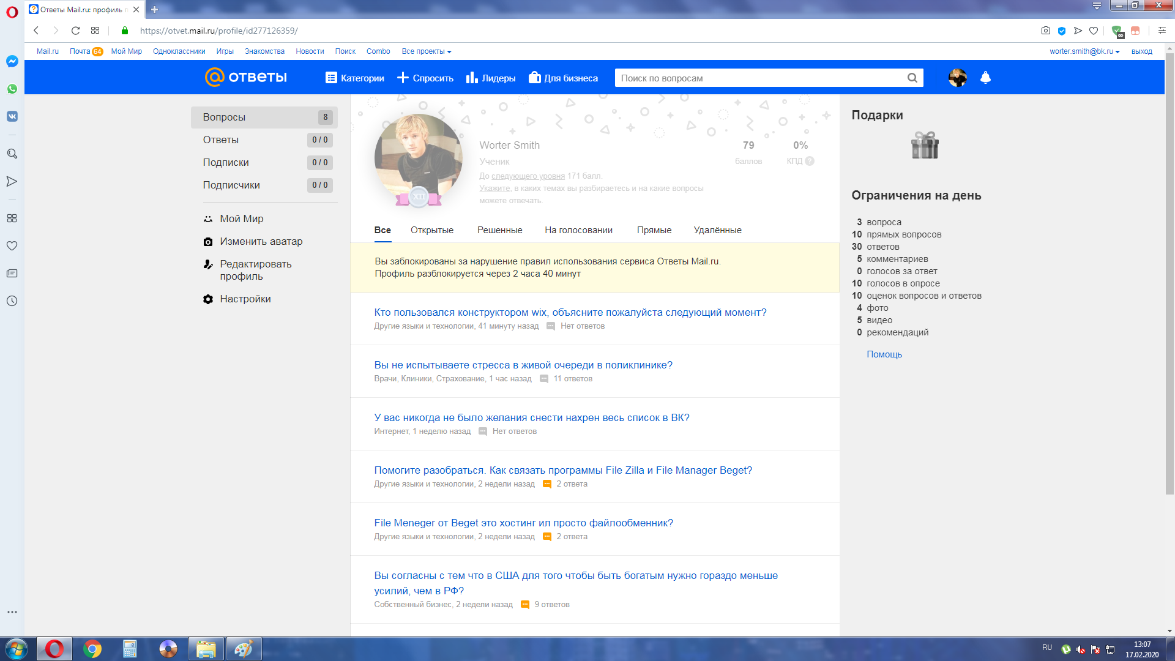1175x661 pixels.
Task: Take a snapshot with the camera icon
Action: click(1046, 31)
